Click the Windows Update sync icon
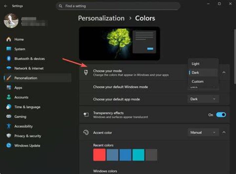 tap(9, 145)
